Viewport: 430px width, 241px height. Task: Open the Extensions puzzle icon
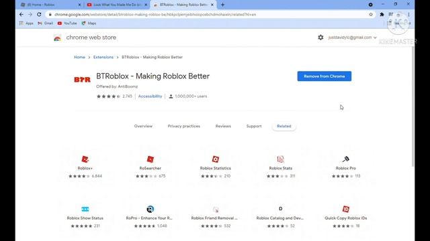tap(382, 15)
